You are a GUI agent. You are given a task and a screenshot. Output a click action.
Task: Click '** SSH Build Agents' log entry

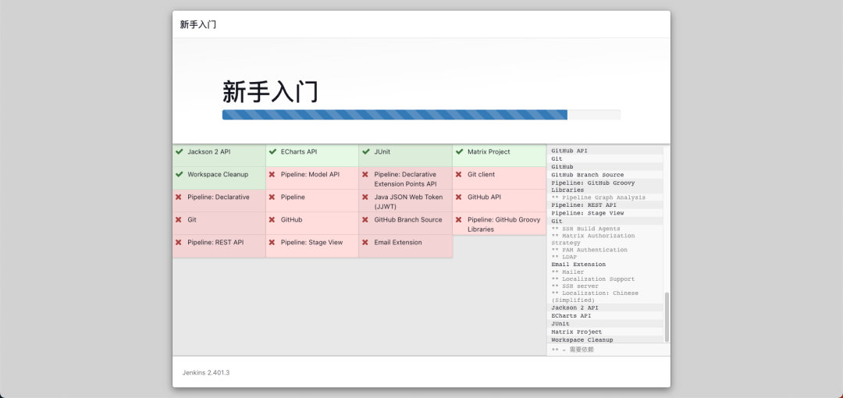pyautogui.click(x=585, y=229)
